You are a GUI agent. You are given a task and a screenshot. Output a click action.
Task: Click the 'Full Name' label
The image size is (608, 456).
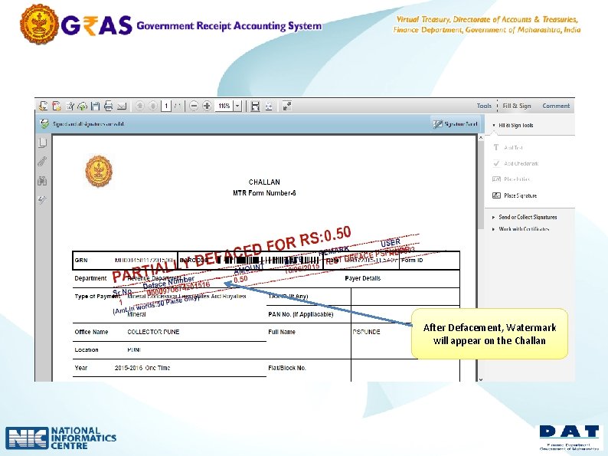(282, 332)
